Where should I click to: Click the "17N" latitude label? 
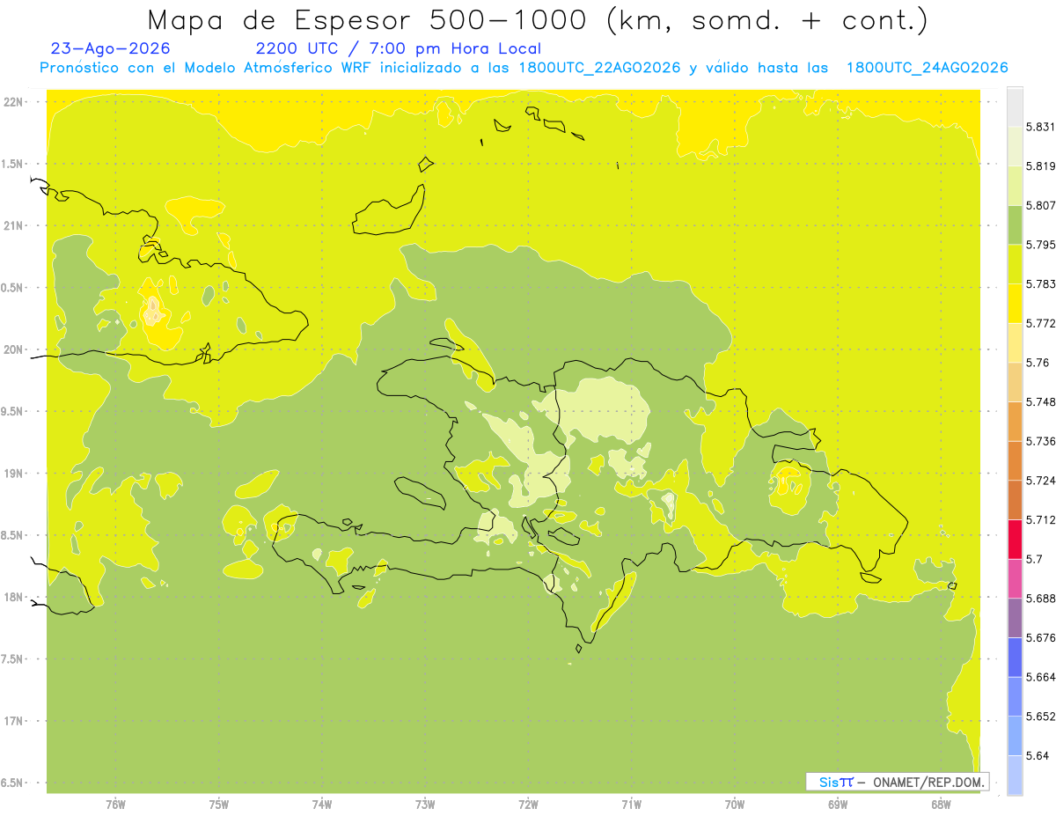tap(15, 721)
